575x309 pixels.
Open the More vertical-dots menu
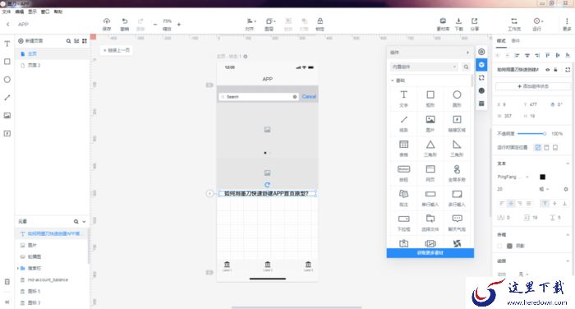point(567,21)
